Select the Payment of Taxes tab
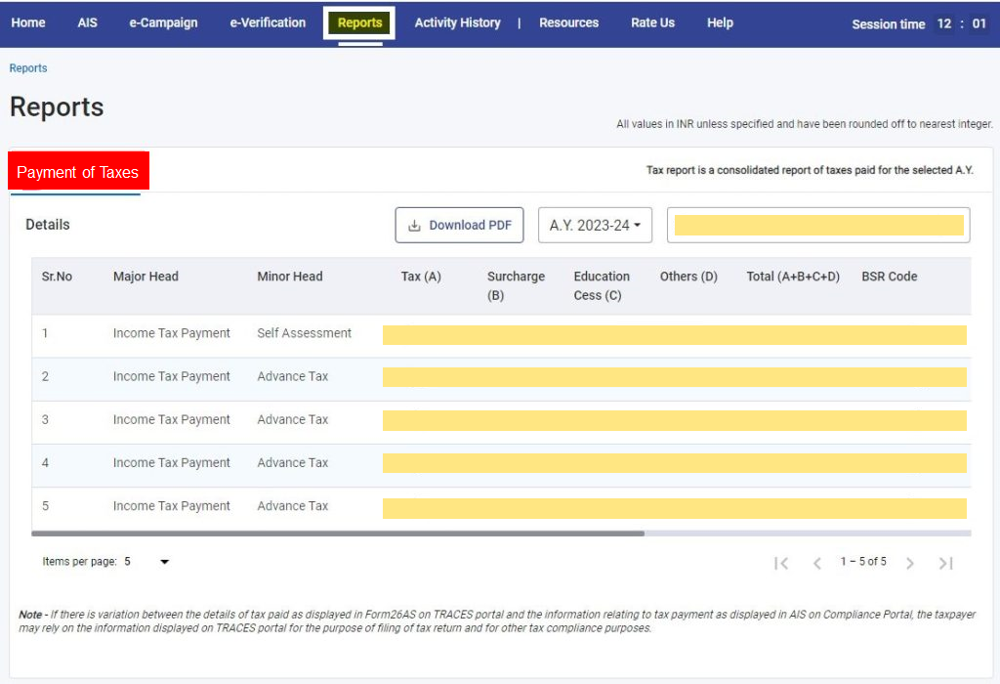The height and width of the screenshot is (684, 1000). 78,172
